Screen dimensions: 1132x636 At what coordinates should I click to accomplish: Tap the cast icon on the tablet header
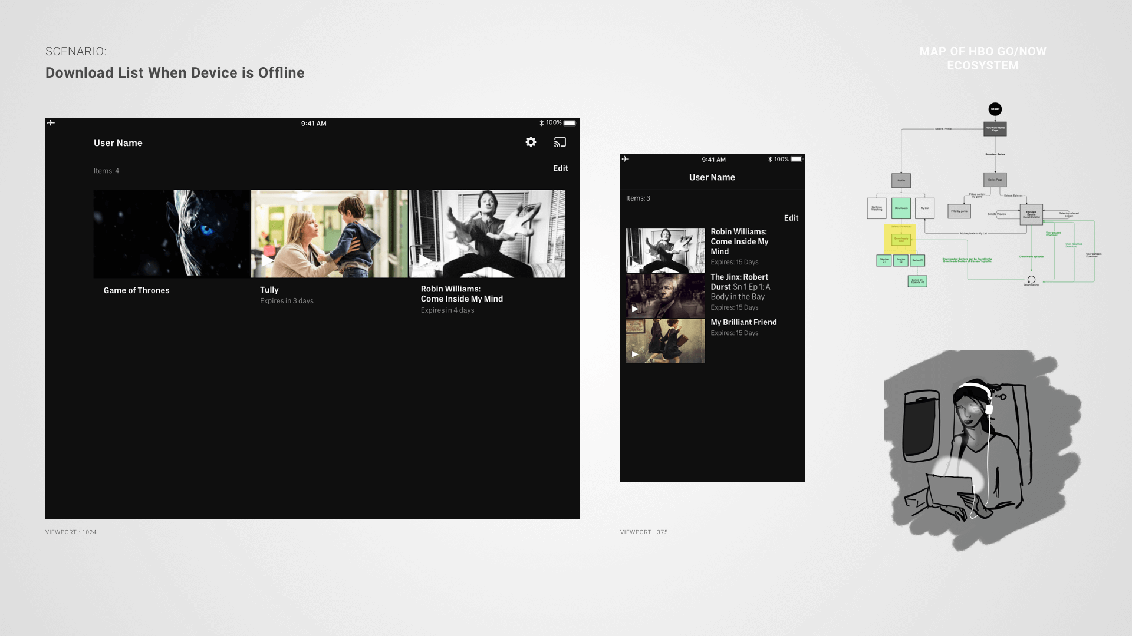tap(560, 142)
